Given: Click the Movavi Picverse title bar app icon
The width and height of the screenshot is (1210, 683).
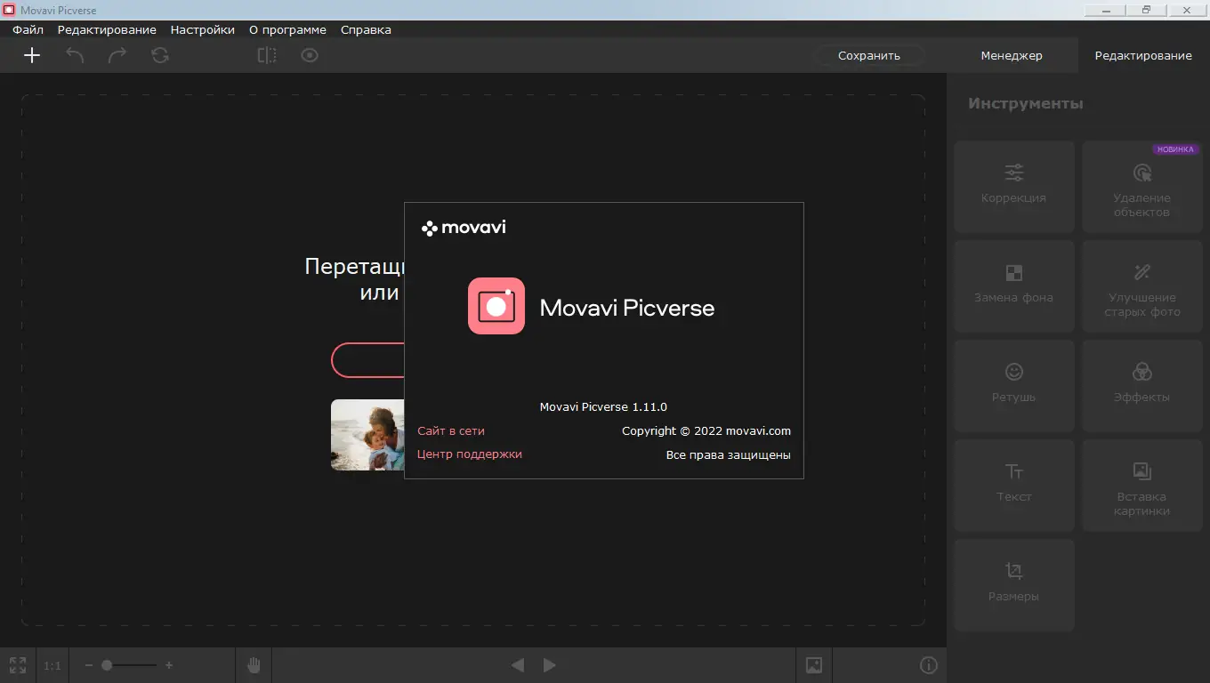Looking at the screenshot, I should click(9, 10).
